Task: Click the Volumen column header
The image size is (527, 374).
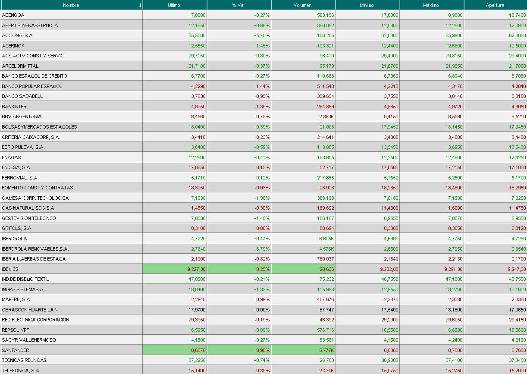Action: click(303, 5)
